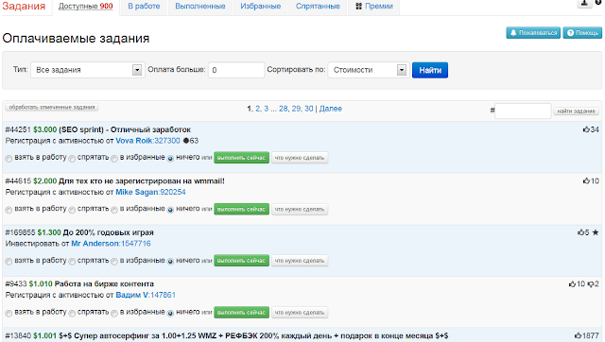Image resolution: width=605 pixels, height=342 pixels.
Task: Select спрятать radio for task #44615
Action: coord(72,210)
